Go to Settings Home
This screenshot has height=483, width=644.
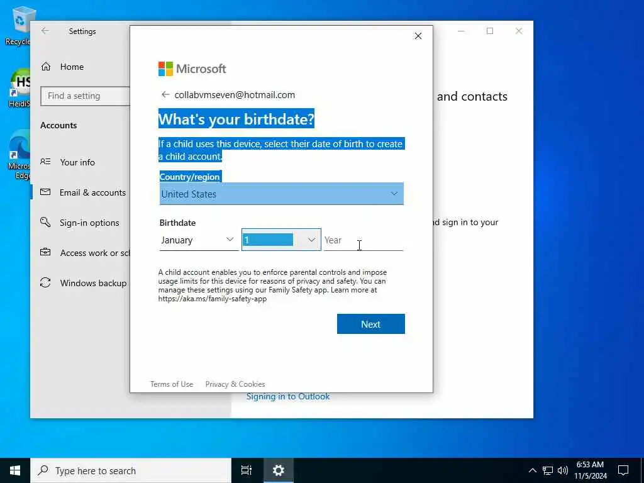click(72, 67)
